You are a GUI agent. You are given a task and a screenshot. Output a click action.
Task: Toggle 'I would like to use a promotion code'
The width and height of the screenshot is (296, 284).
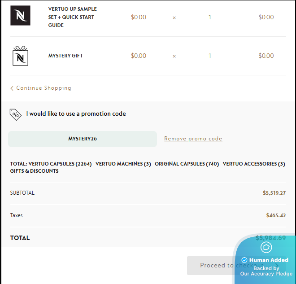(x=76, y=114)
